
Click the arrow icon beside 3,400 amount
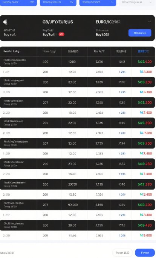(141, 113)
